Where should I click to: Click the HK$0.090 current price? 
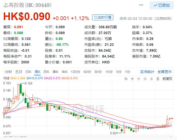point(27,16)
